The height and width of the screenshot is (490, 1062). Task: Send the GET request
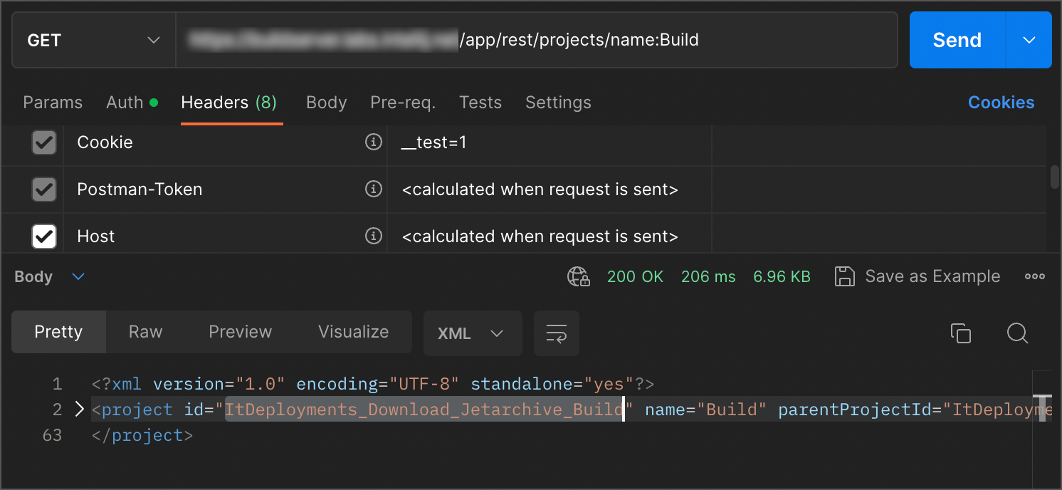956,40
